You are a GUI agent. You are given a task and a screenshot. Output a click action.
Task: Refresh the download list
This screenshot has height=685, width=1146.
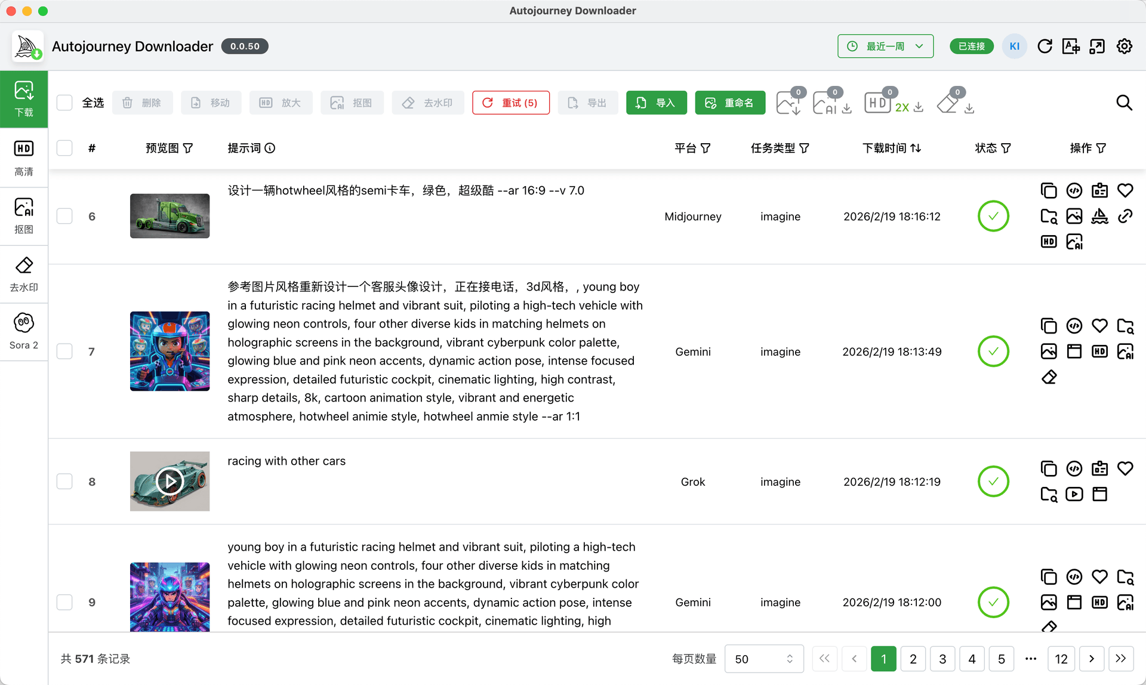pos(1045,46)
